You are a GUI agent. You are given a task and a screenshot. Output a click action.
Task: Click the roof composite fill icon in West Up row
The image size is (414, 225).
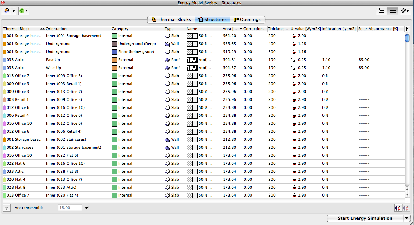pyautogui.click(x=192, y=68)
